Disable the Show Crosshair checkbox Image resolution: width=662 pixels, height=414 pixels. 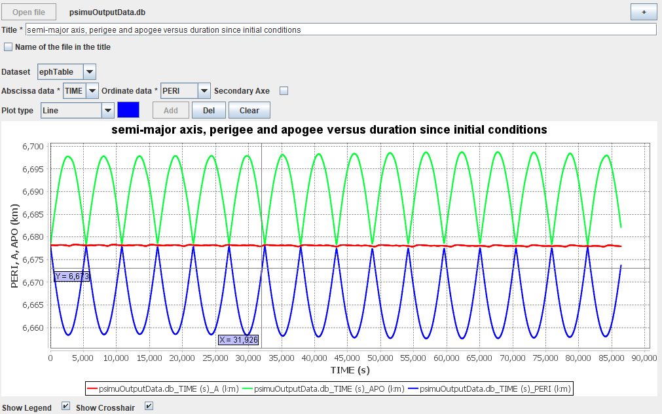149,407
